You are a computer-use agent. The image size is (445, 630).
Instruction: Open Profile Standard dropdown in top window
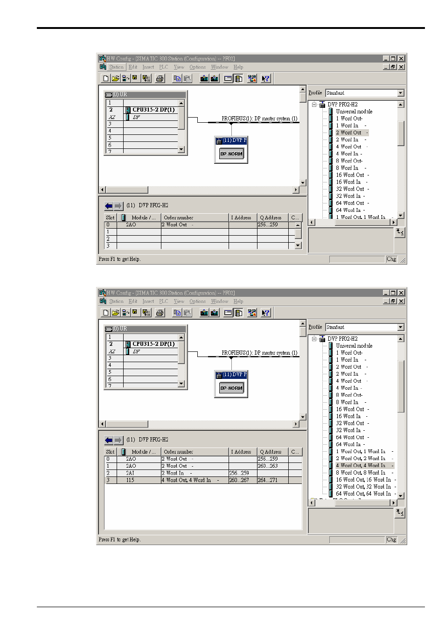click(401, 93)
